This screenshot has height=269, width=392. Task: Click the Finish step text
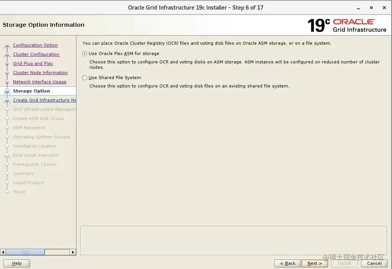[19, 192]
